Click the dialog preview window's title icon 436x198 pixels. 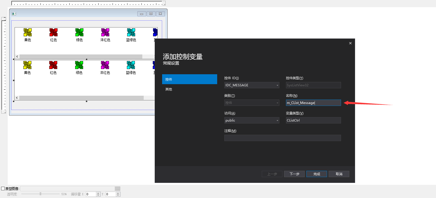tap(14, 14)
